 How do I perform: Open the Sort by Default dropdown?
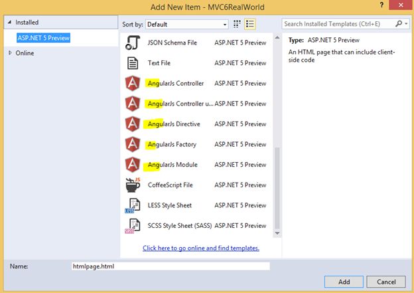coord(187,25)
